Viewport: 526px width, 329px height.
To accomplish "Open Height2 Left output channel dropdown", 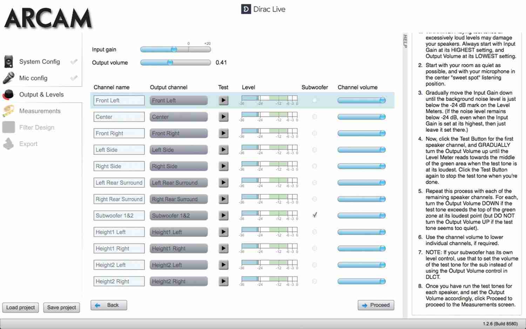I will click(178, 265).
